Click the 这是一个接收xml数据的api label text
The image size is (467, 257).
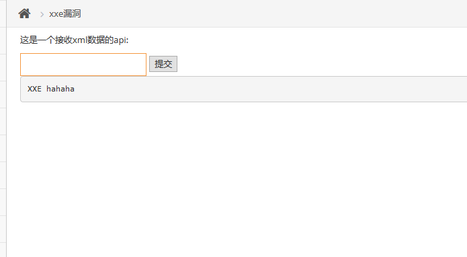(x=74, y=40)
